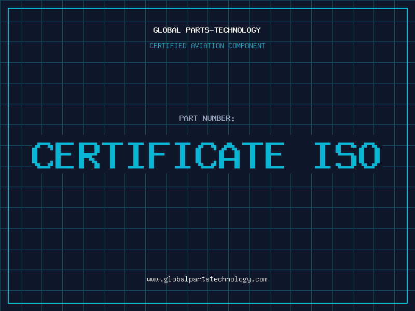Select the word PARTS-TECHNOLOGY in the header
Viewport: 415px width, 311px height.
click(x=223, y=30)
